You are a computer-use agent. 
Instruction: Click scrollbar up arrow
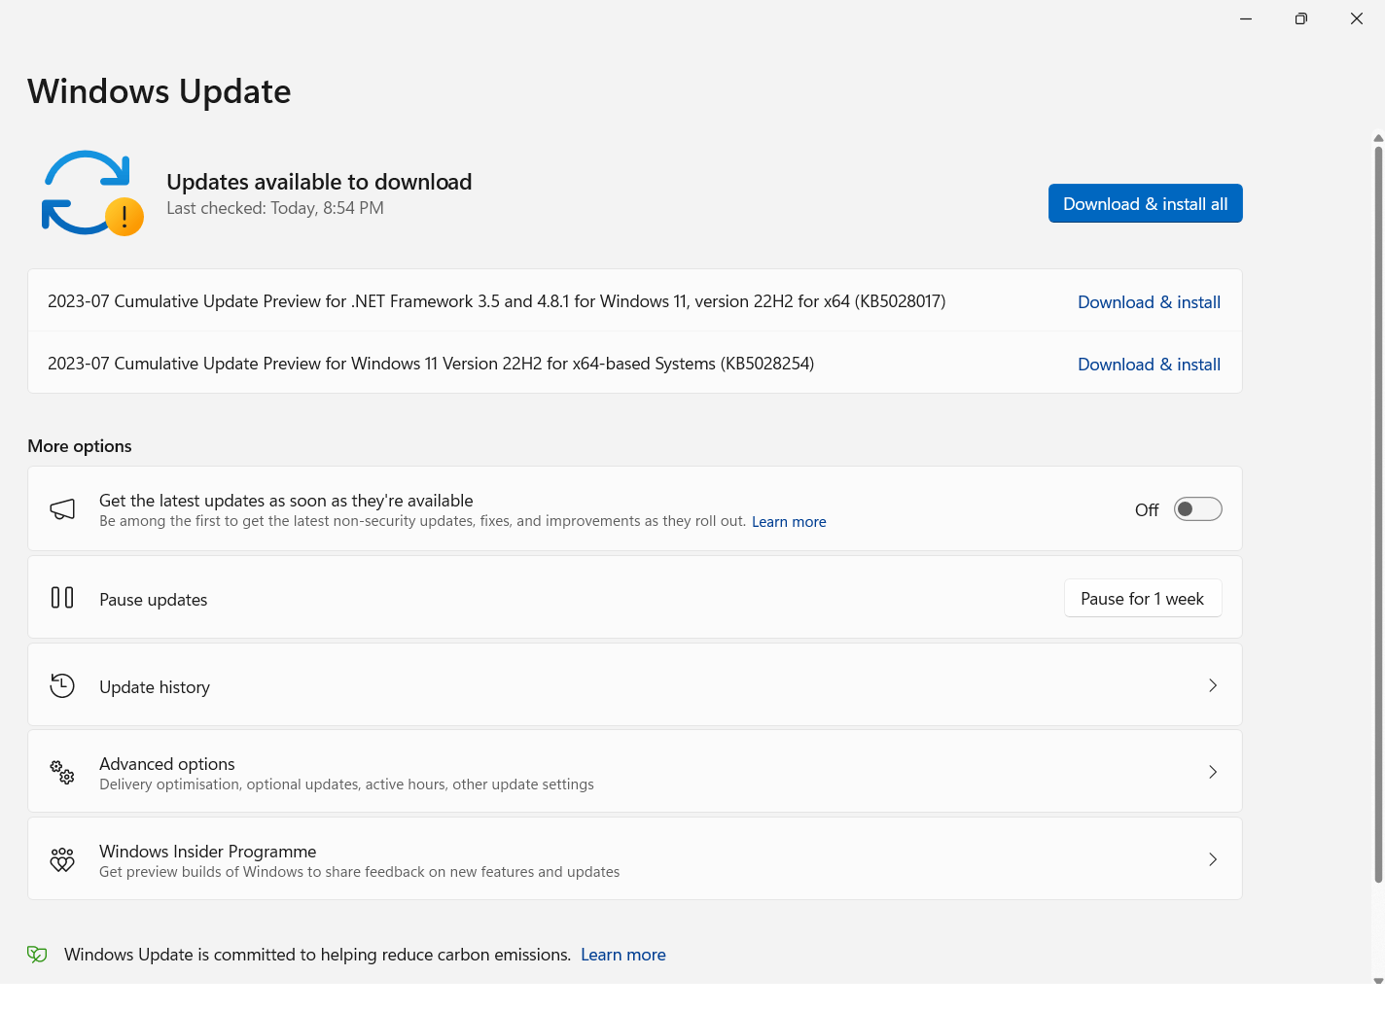tap(1378, 138)
